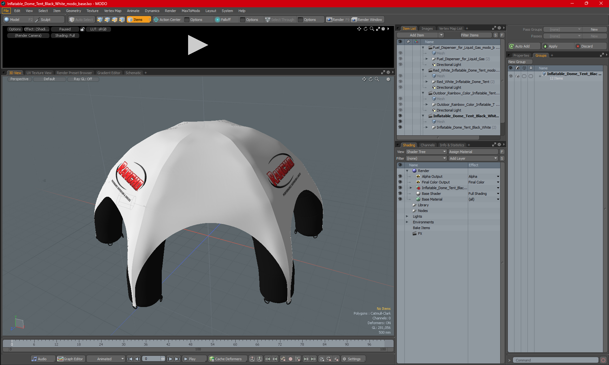Screen dimensions: 609x365
Task: Toggle visibility of Base Material layer
Action: (400, 199)
